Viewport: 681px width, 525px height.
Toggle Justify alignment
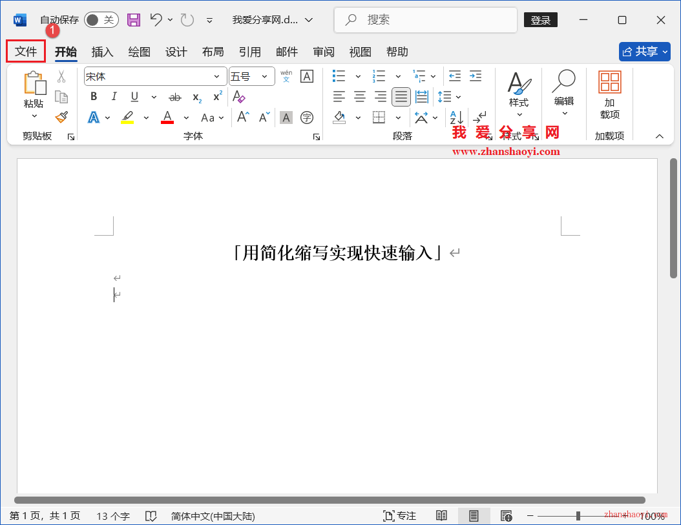[x=401, y=96]
